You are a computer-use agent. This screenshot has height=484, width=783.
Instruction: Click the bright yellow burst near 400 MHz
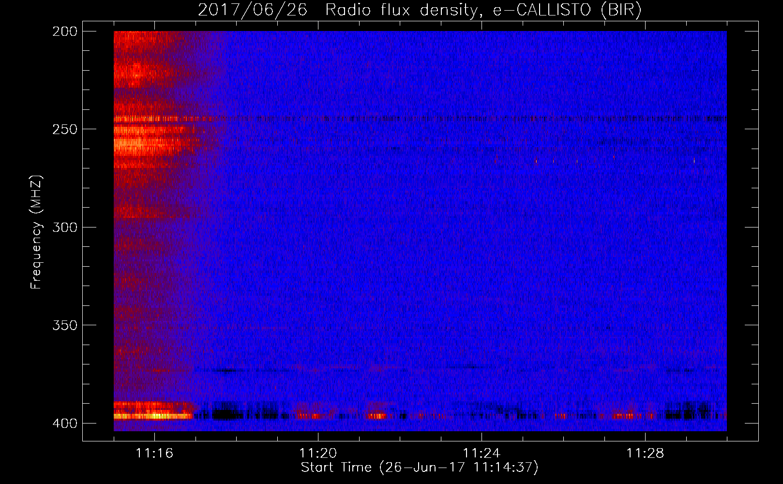pos(153,416)
